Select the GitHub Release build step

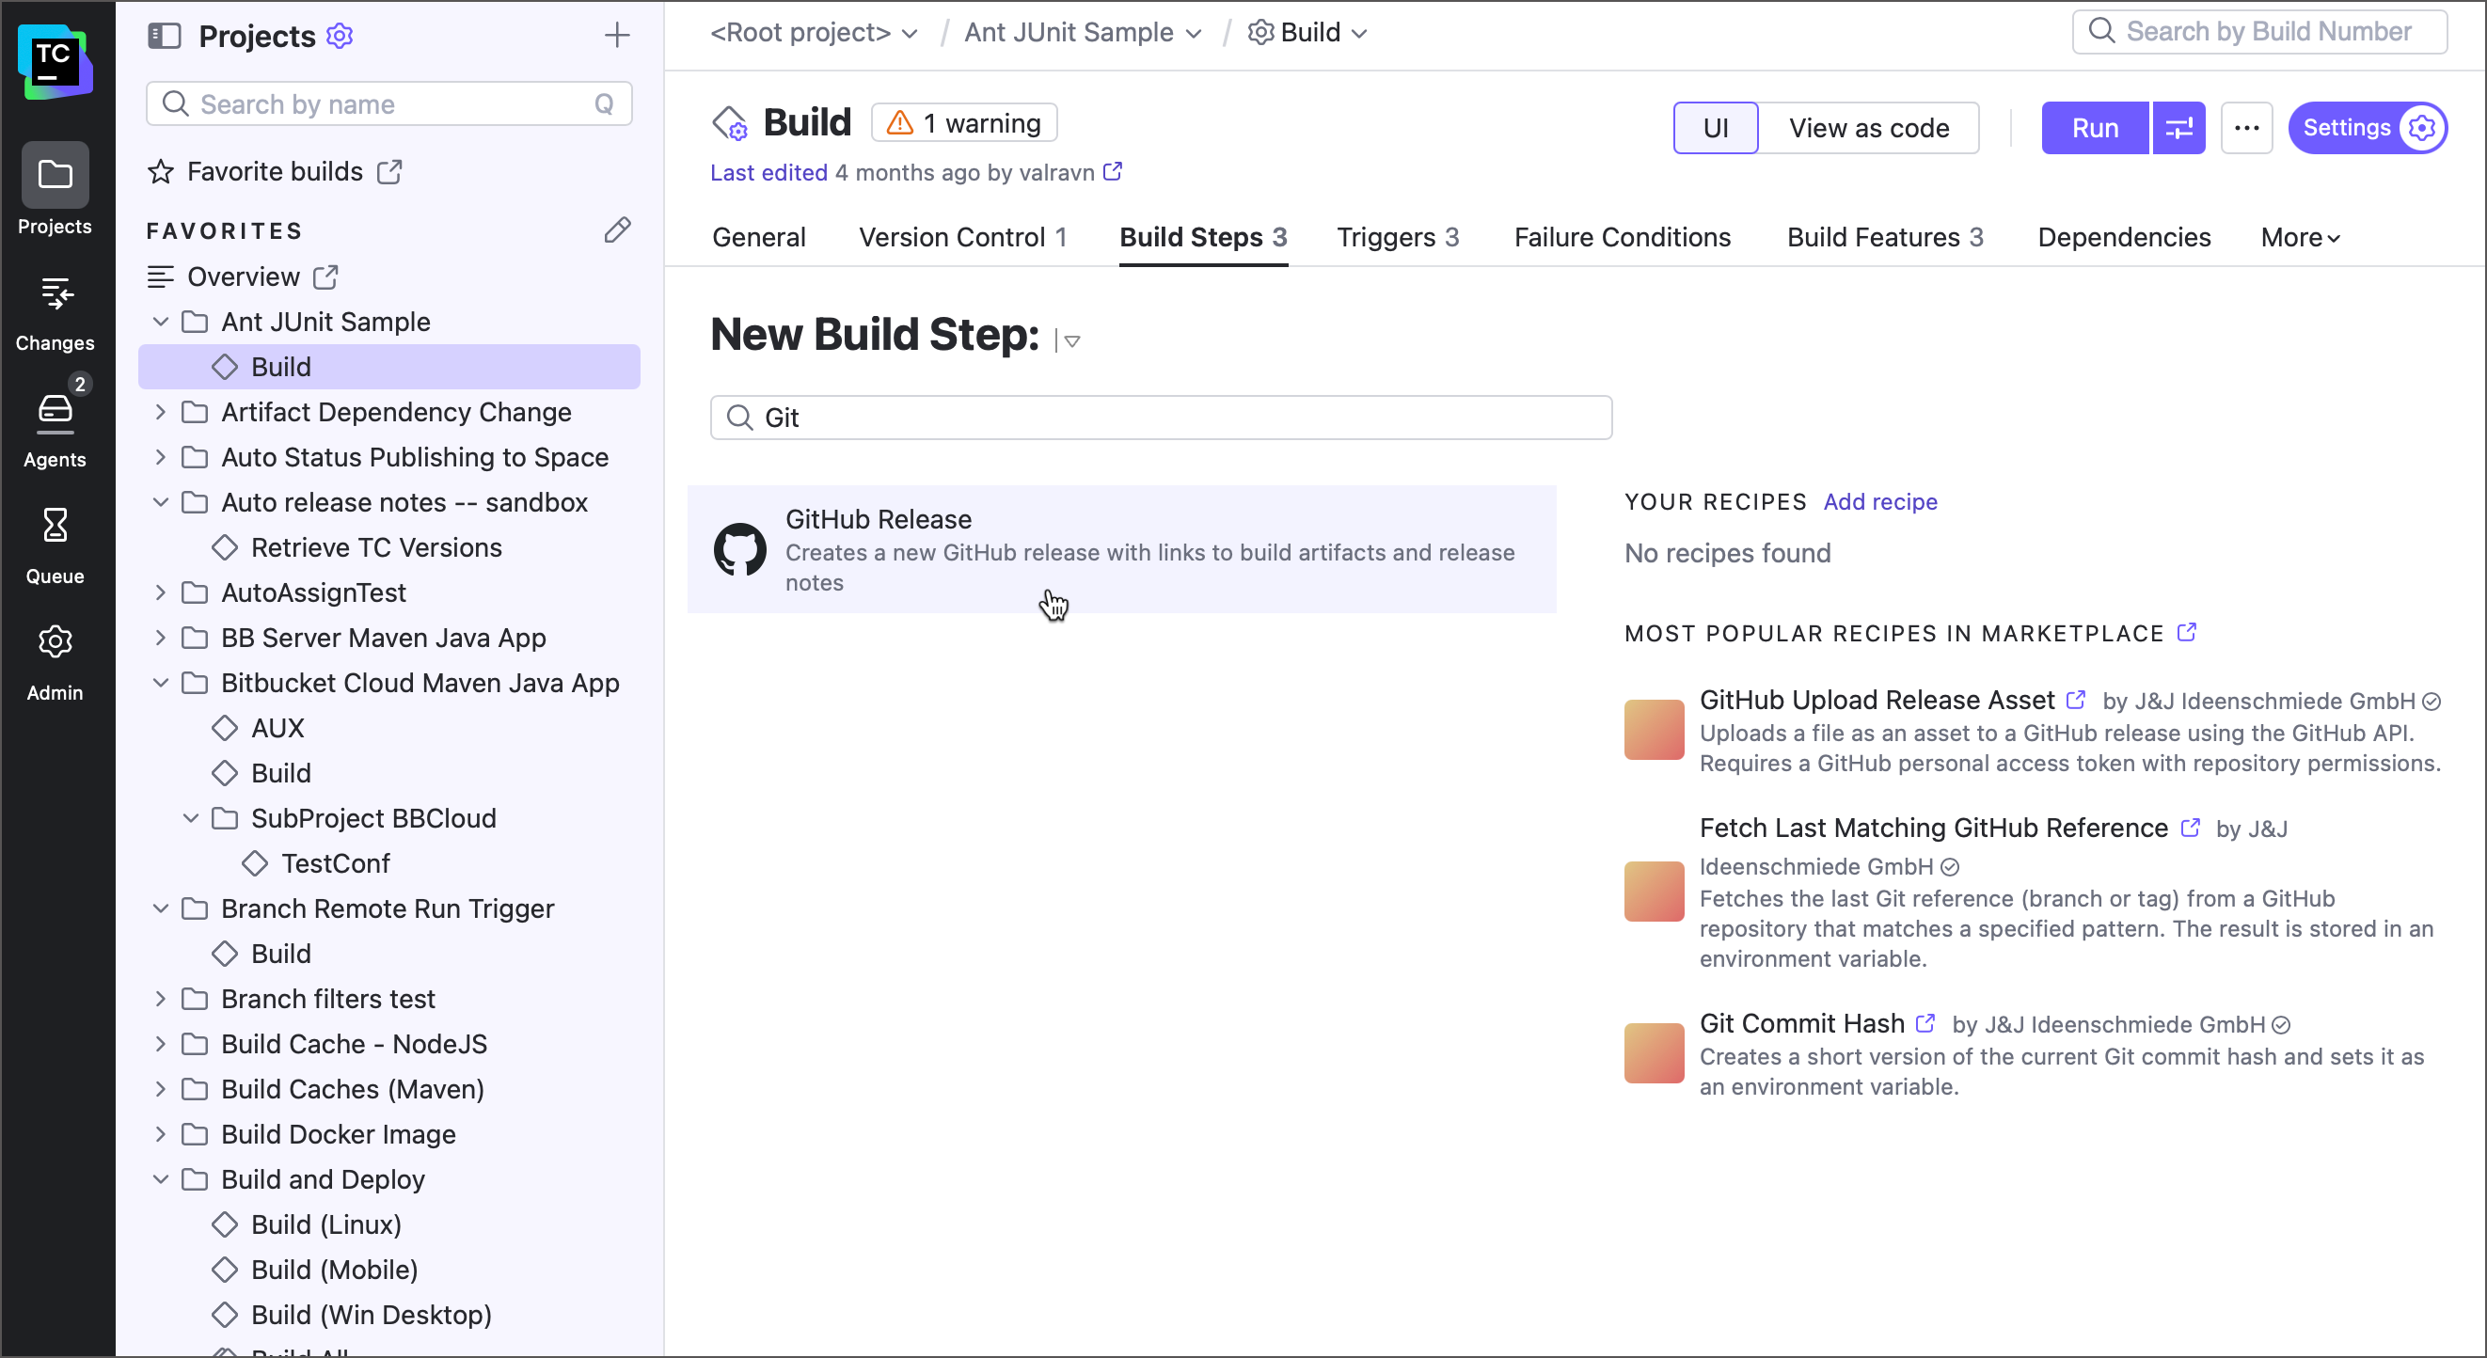[1121, 549]
